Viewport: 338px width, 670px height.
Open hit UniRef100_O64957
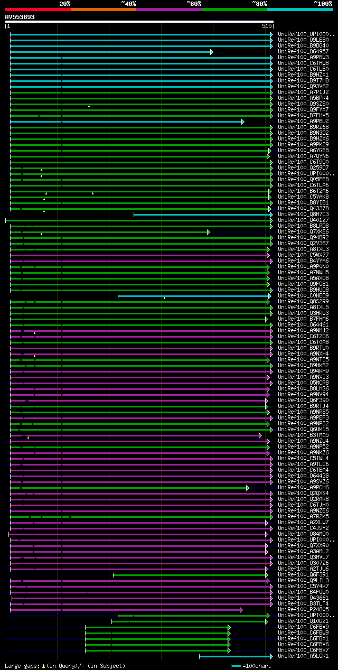303,52
